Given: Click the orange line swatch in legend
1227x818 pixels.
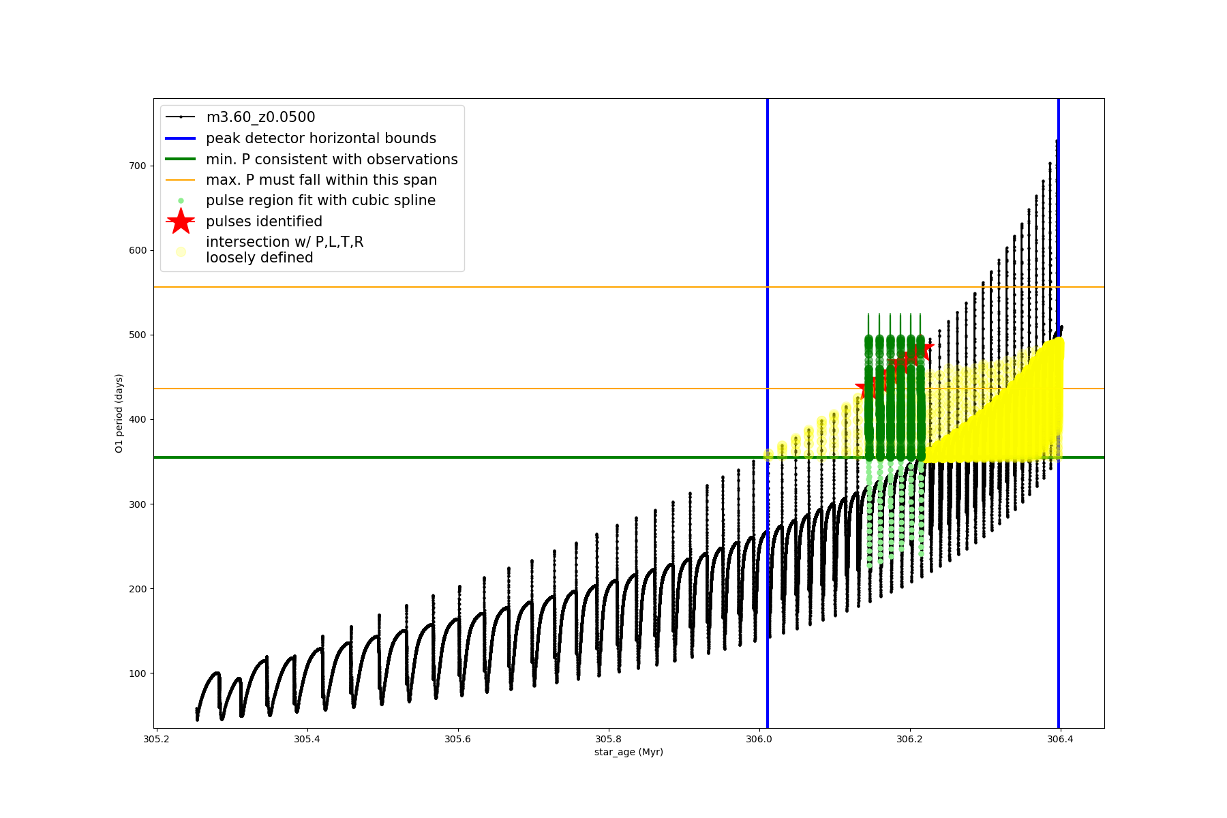Looking at the screenshot, I should (181, 180).
